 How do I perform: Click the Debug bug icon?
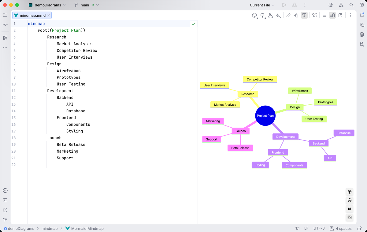coord(295,5)
